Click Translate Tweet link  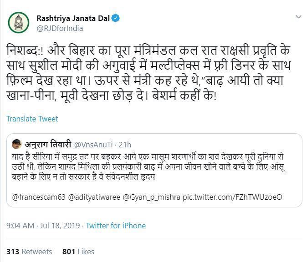tap(32, 119)
